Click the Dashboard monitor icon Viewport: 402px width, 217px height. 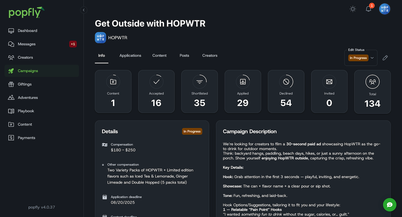point(11,31)
